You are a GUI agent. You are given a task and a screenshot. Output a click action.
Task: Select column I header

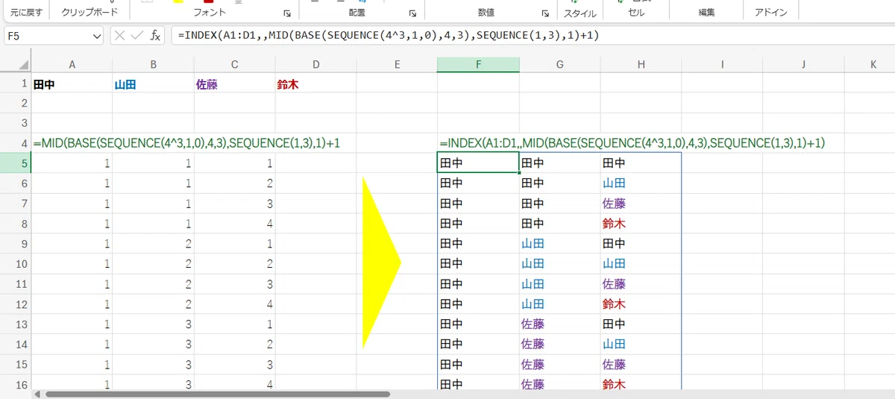tap(722, 65)
